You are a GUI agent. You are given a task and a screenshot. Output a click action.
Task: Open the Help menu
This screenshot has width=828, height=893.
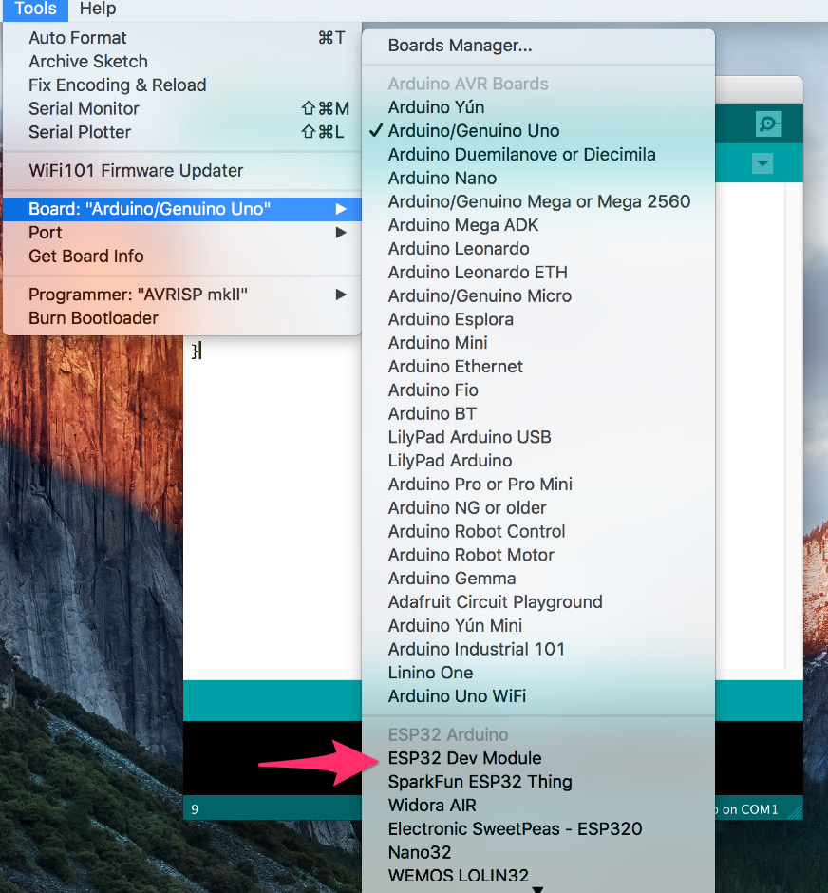97,9
